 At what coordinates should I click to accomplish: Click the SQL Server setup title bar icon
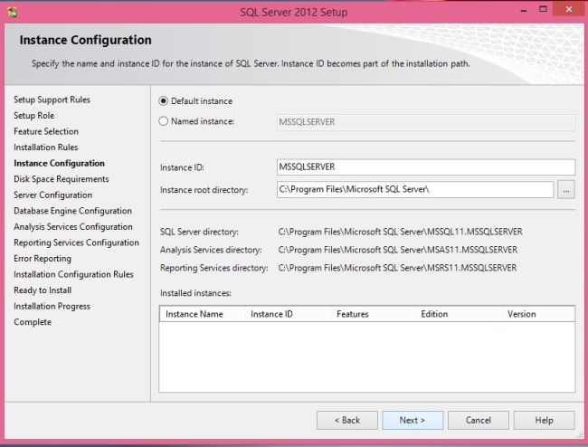pos(13,13)
